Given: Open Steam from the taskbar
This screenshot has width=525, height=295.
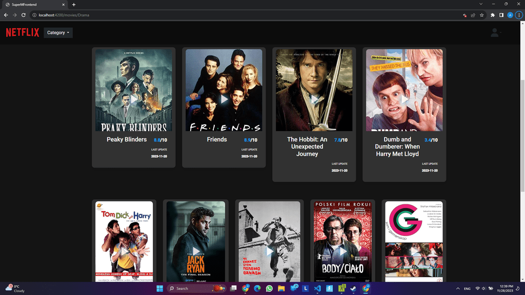Looking at the screenshot, I should pyautogui.click(x=353, y=288).
